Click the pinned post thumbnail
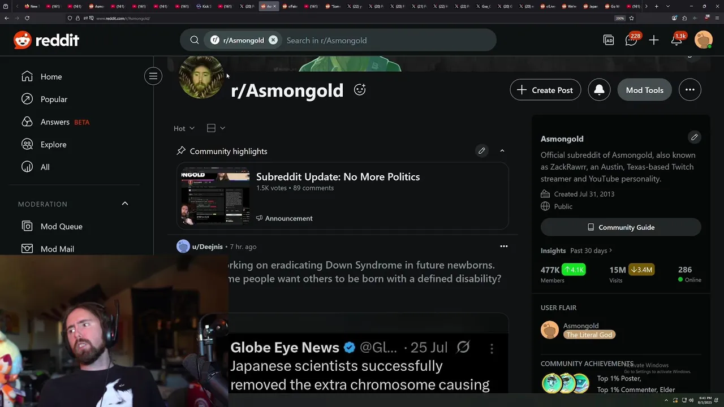 pos(216,196)
